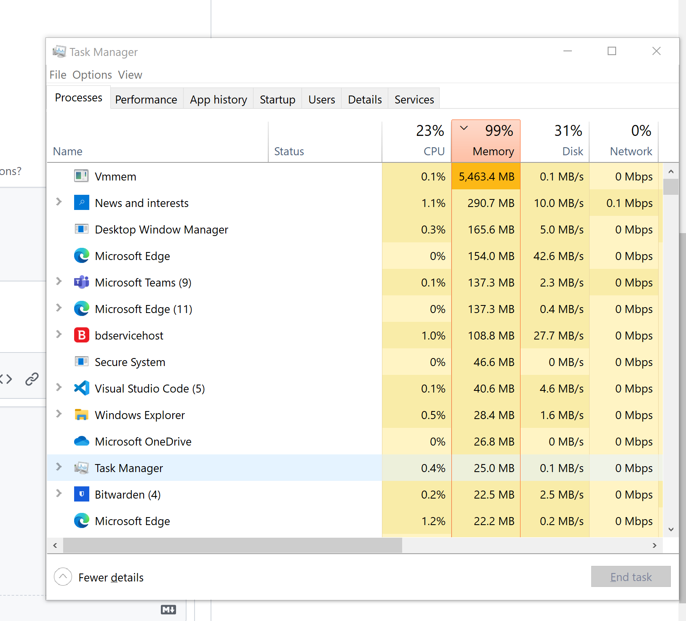Click Edge icon in 154.0 MB row
Viewport: 686px width, 621px height.
pyautogui.click(x=81, y=255)
